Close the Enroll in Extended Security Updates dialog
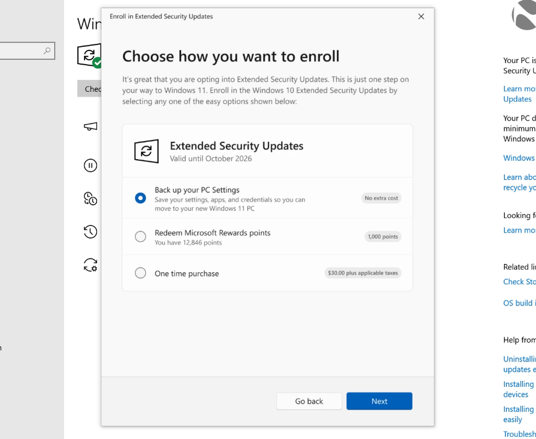Viewport: 536px width, 439px height. pos(421,16)
